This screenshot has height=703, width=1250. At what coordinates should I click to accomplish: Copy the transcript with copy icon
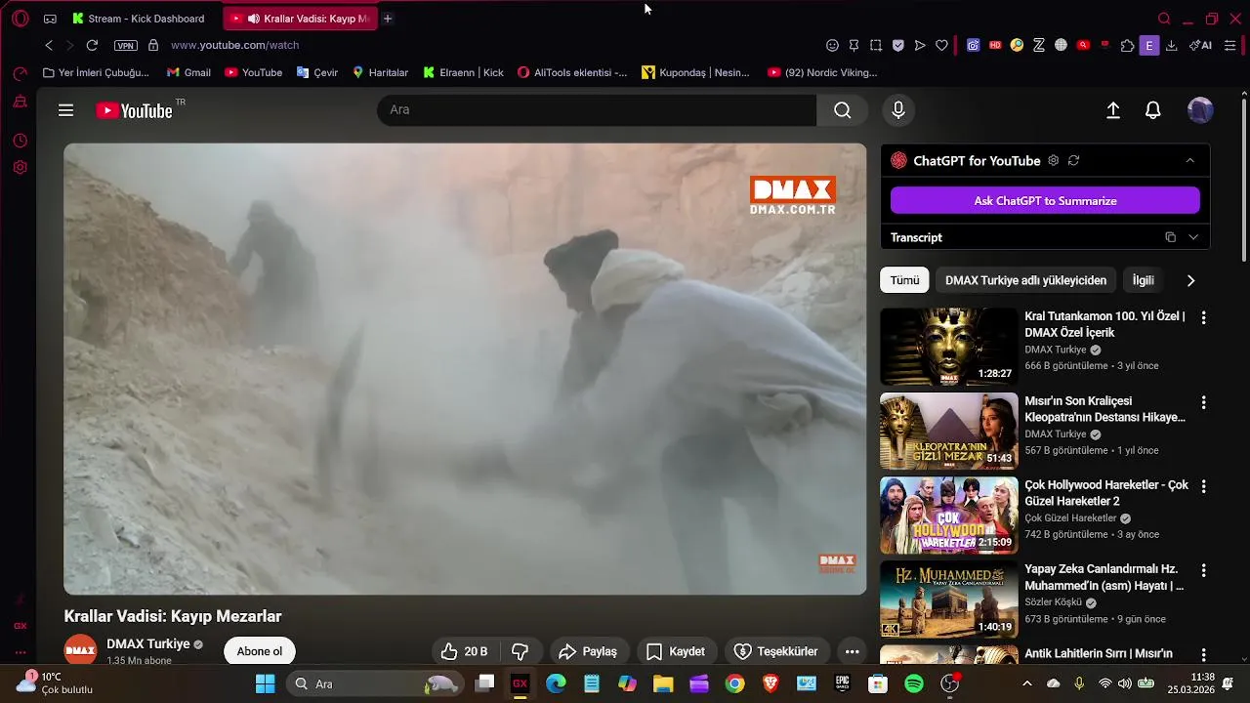[x=1170, y=237]
